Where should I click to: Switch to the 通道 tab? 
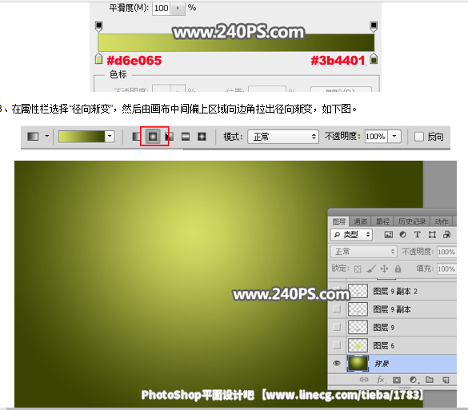(360, 221)
